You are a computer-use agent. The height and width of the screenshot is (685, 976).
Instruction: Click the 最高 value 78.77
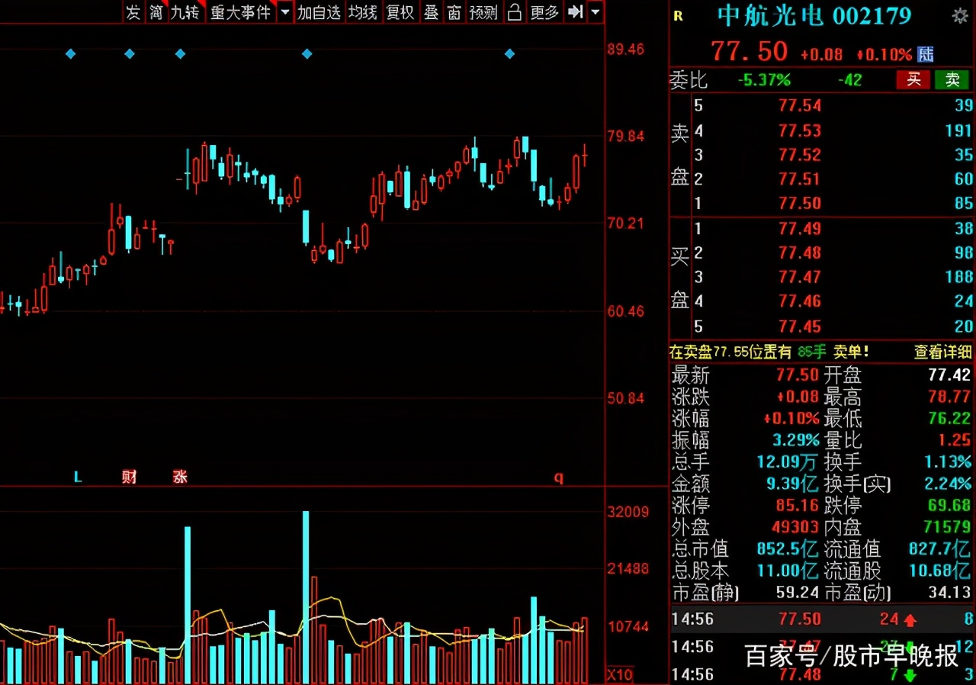[949, 397]
